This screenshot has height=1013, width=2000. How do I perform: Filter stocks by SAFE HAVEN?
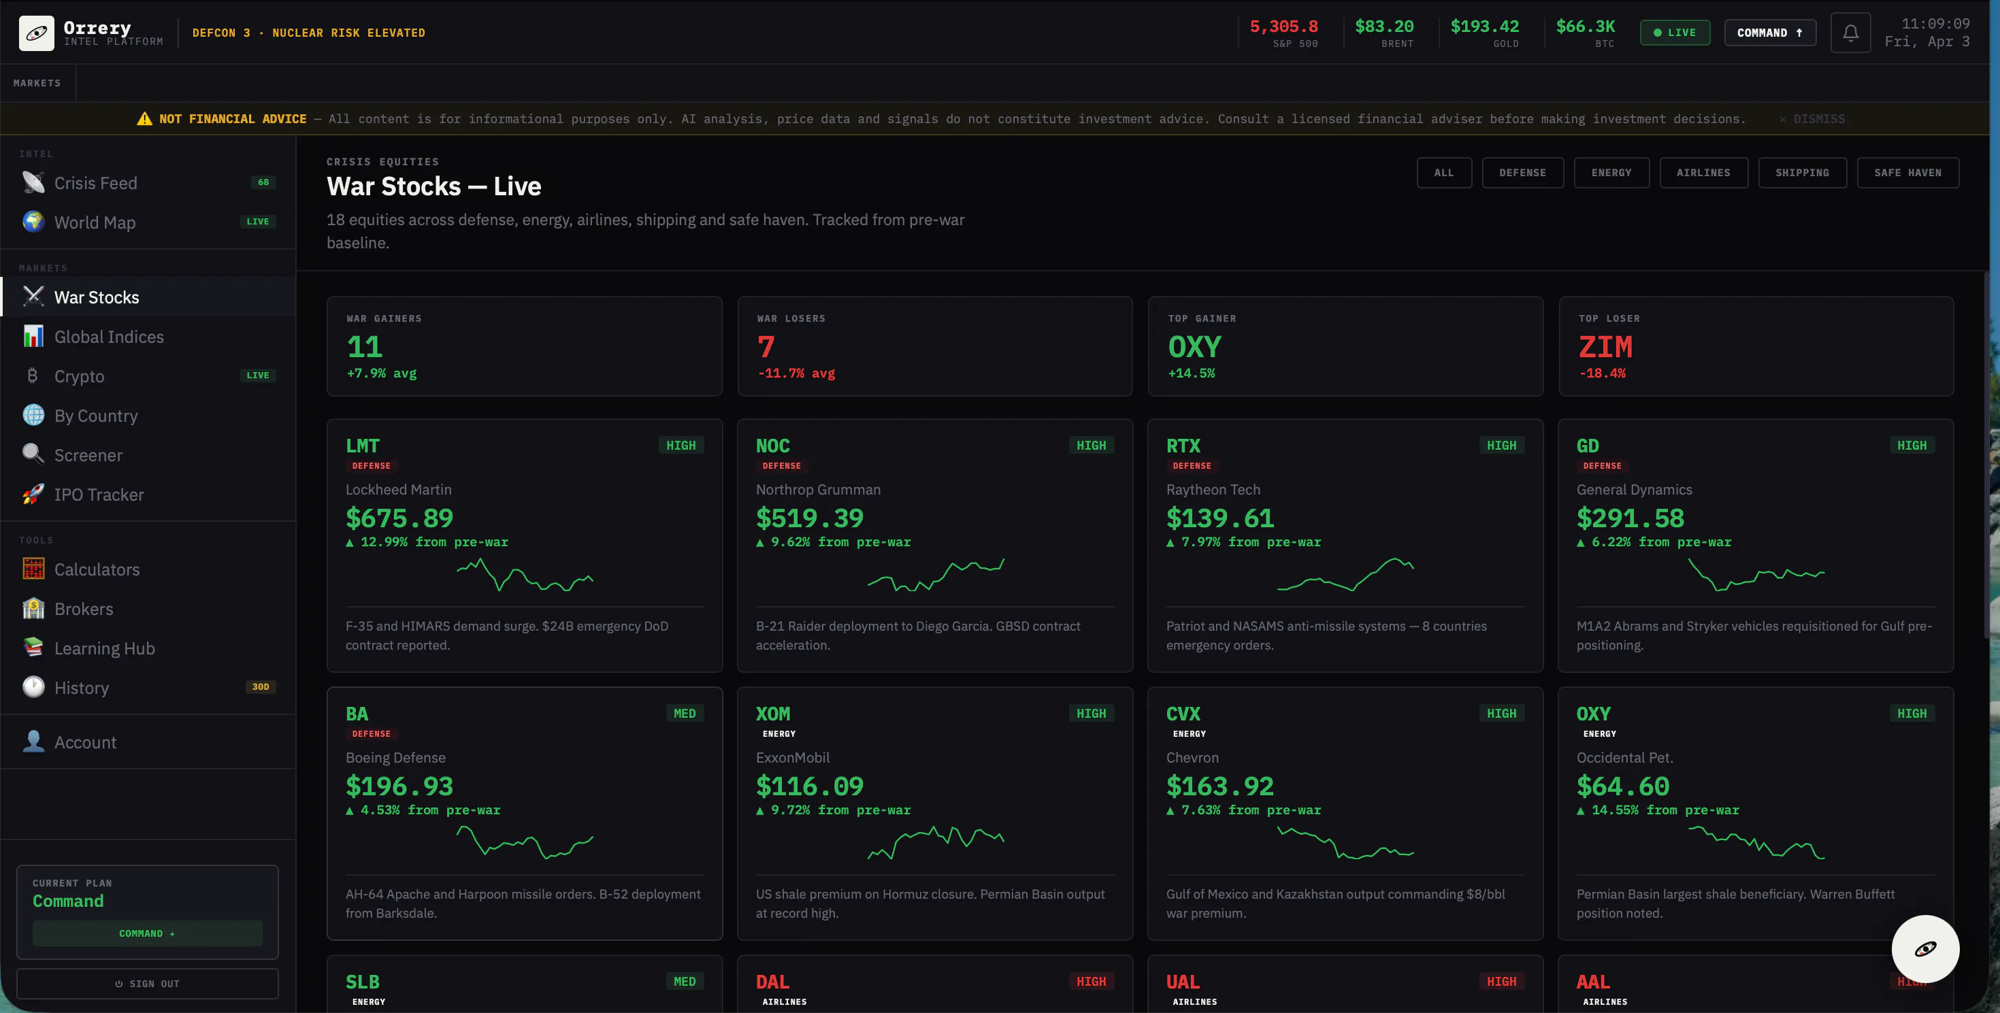tap(1907, 173)
